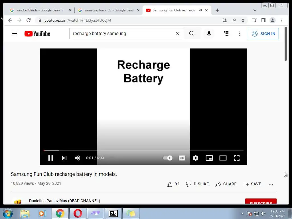The height and width of the screenshot is (219, 292).
Task: Go back to the previous page
Action: [10, 20]
